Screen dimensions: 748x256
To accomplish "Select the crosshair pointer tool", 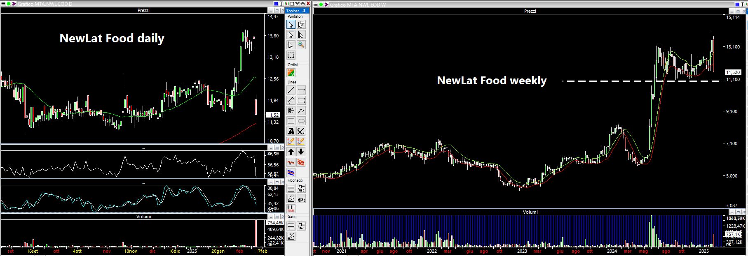I will (291, 45).
